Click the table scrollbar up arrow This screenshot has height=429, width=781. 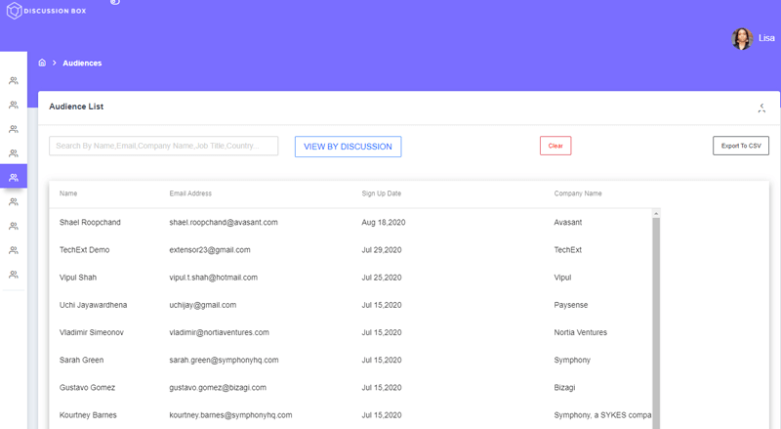pos(656,213)
